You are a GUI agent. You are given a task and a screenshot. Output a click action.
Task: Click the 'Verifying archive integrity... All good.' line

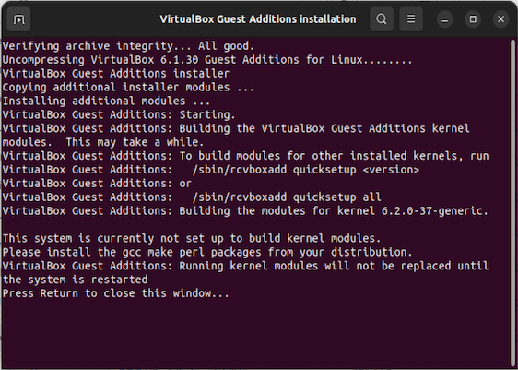point(128,46)
